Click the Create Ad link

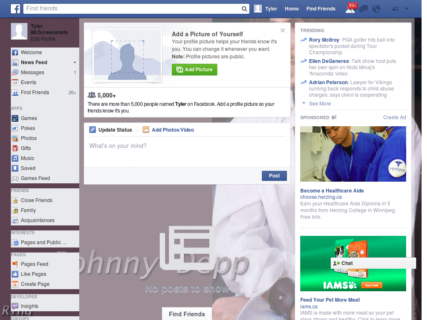point(394,117)
